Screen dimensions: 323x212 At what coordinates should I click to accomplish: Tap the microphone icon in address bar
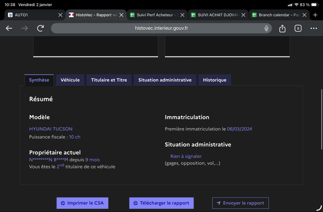266,28
